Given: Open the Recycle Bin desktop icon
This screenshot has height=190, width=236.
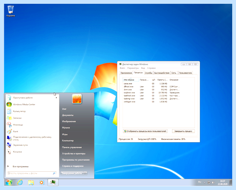Looking at the screenshot, I should coord(11,11).
